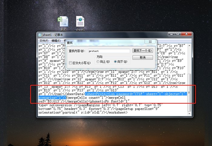Click the highlighted scenarios="1"/> text
The image size is (212, 146).
point(52,98)
